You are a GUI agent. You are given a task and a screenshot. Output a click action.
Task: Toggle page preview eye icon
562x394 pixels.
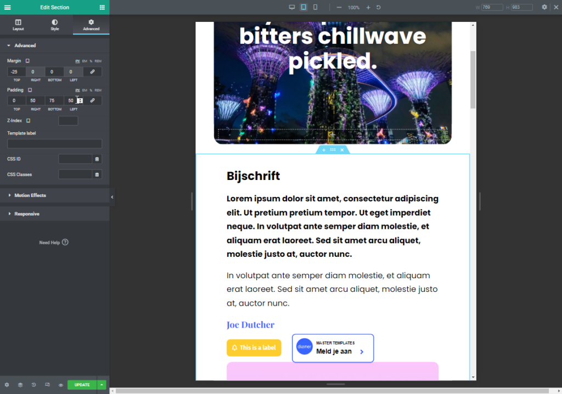[x=60, y=385]
